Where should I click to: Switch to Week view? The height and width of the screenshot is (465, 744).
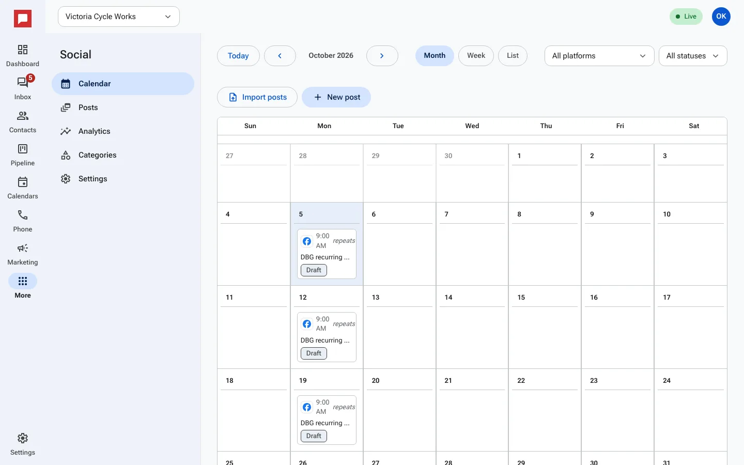pyautogui.click(x=476, y=56)
